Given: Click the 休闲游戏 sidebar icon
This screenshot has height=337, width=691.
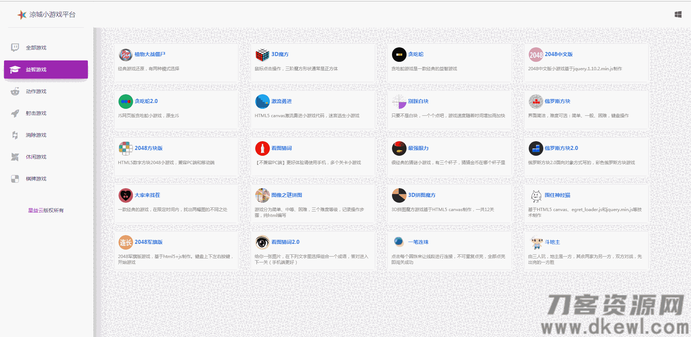Looking at the screenshot, I should tap(15, 157).
